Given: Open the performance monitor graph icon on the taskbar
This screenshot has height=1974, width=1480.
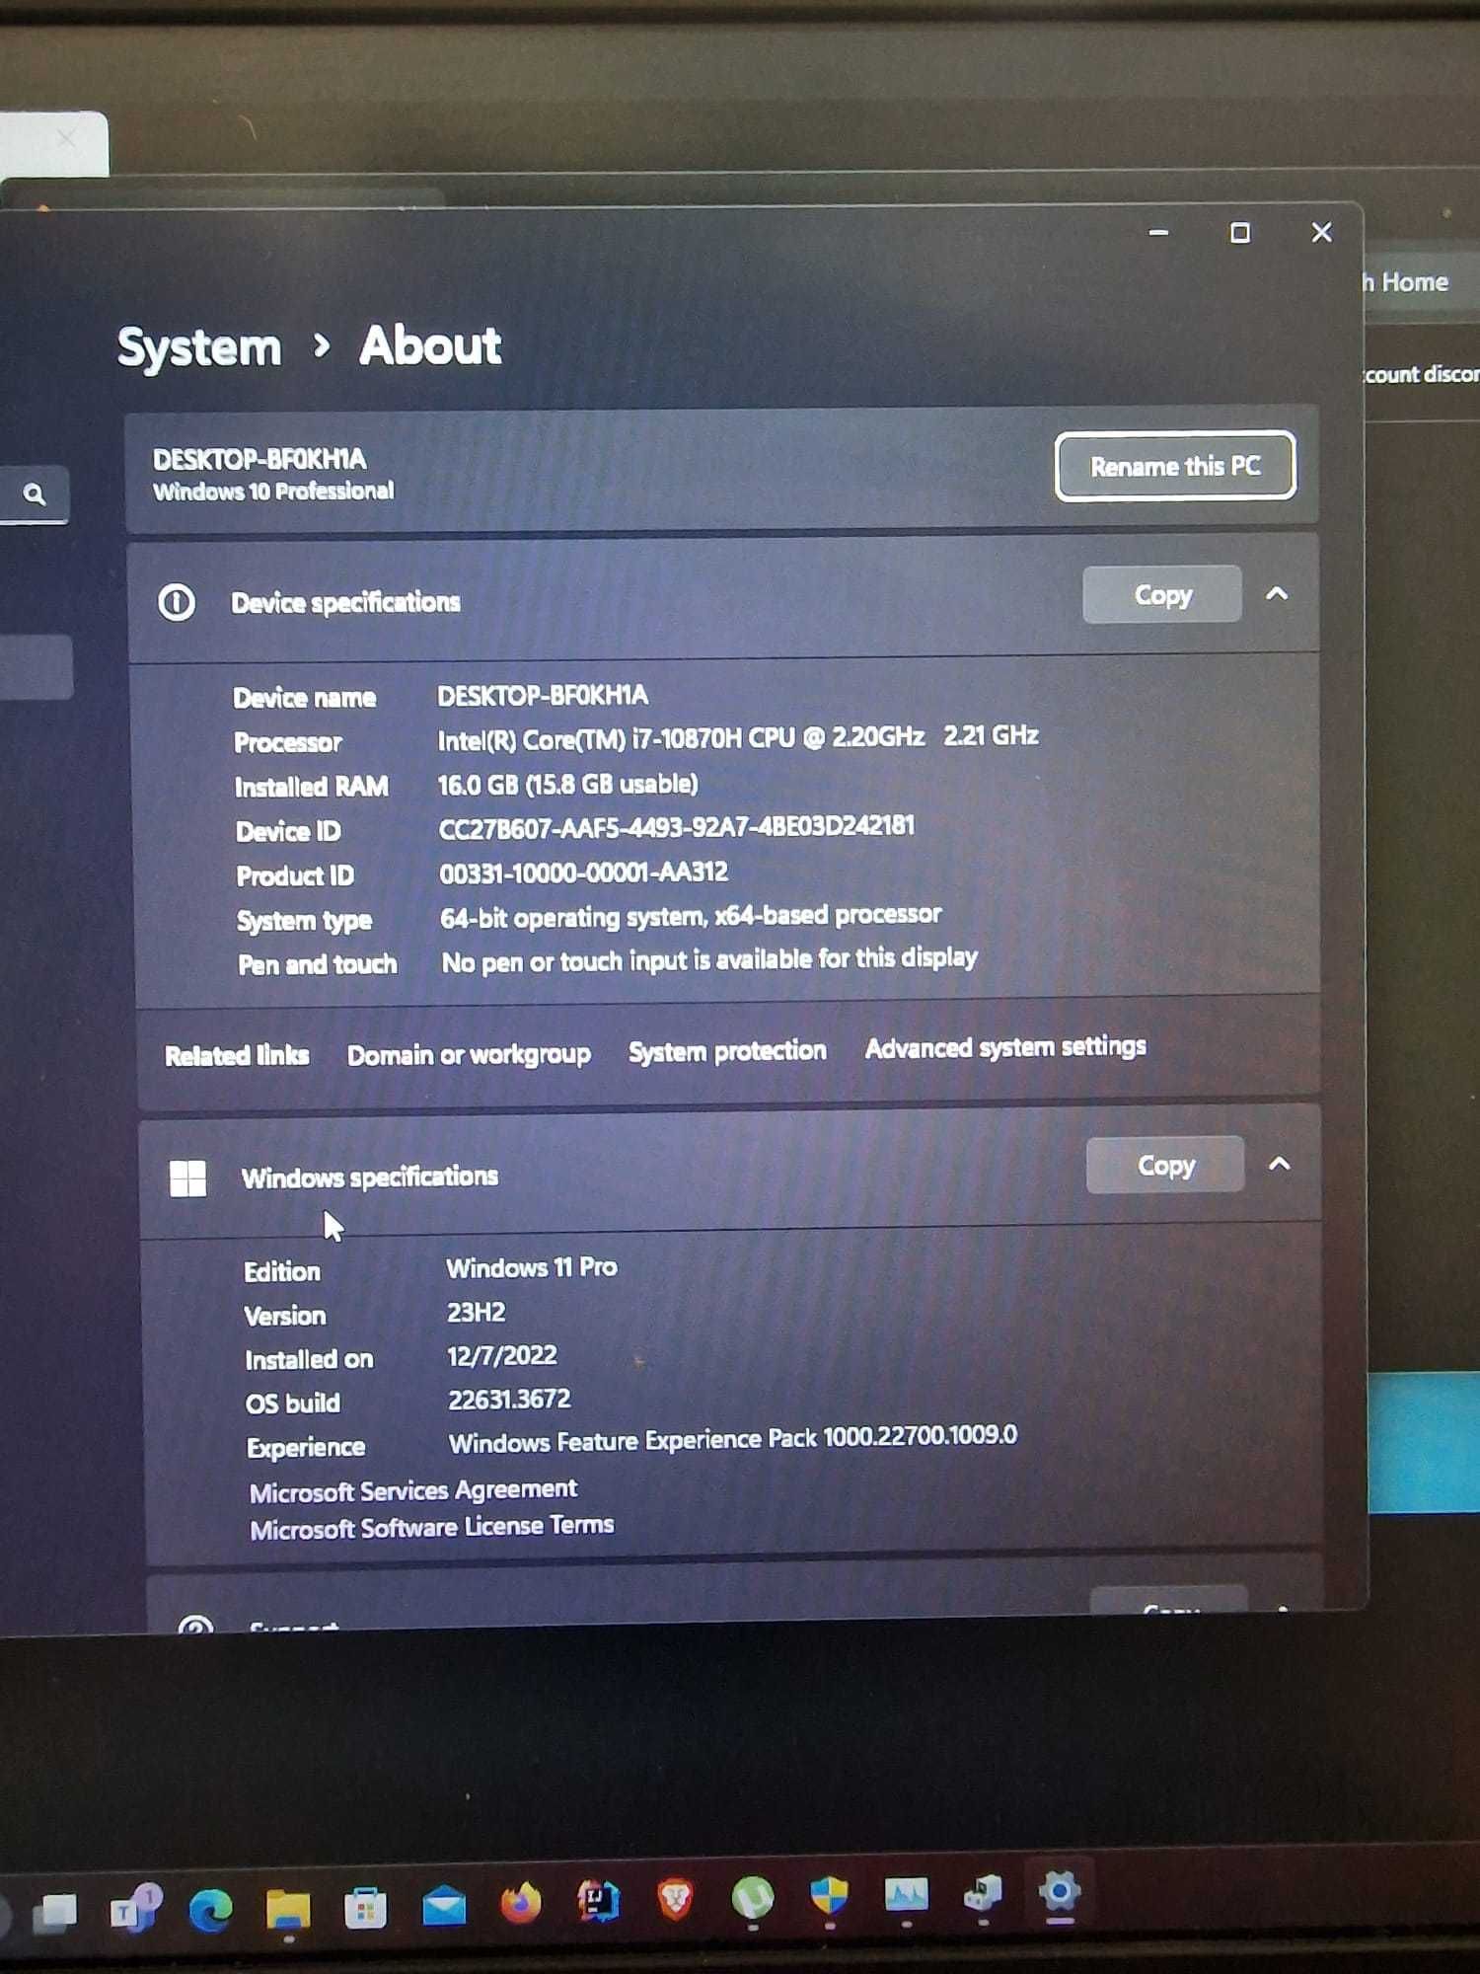Looking at the screenshot, I should click(x=906, y=1893).
